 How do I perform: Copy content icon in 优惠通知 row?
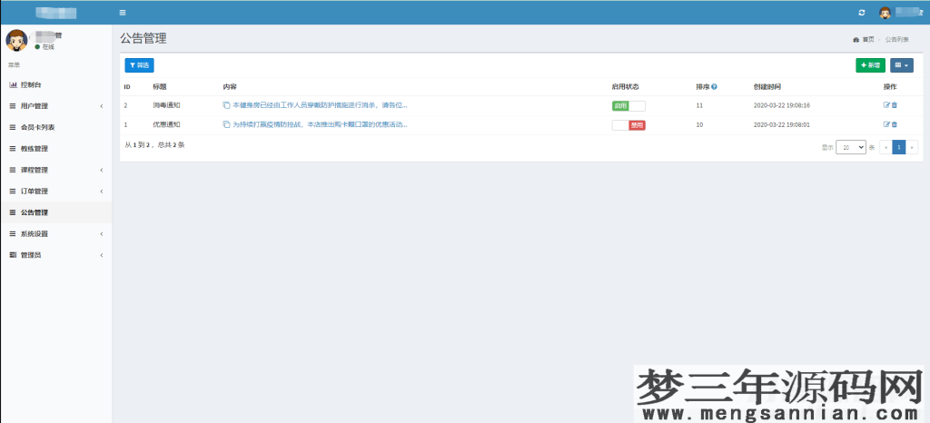(226, 125)
